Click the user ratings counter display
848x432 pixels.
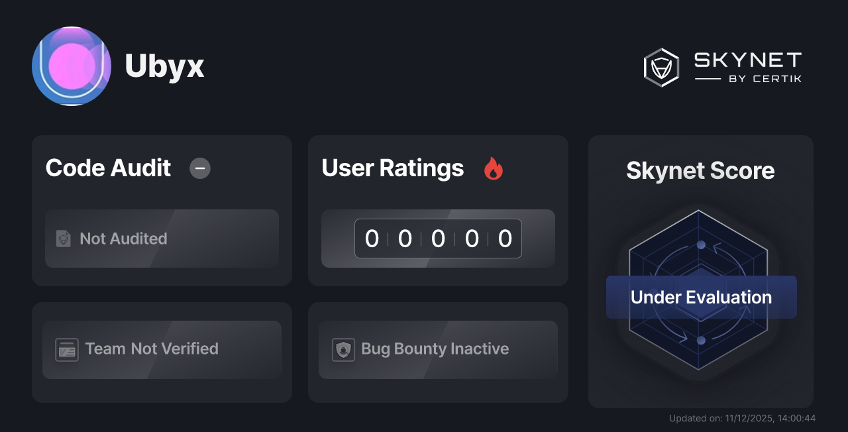coord(438,239)
